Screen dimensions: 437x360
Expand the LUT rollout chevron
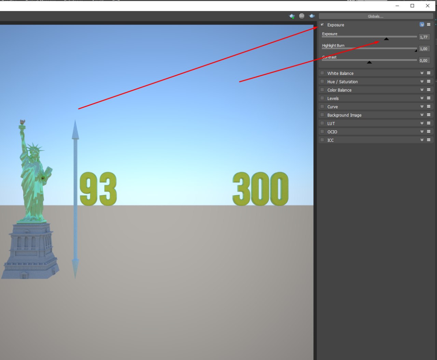tap(422, 123)
